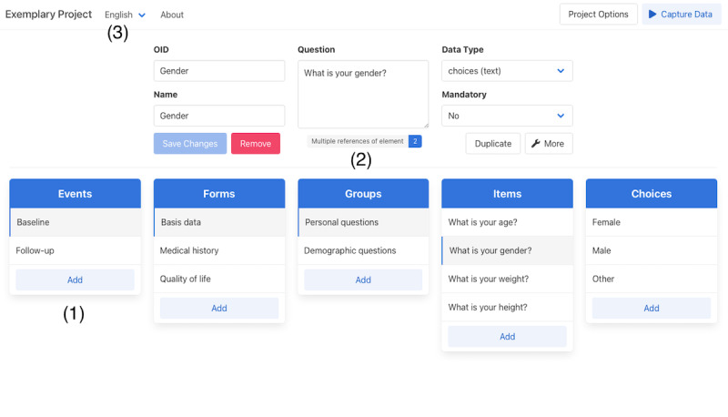This screenshot has width=728, height=417.
Task: Select Demographic questions group
Action: coord(363,250)
